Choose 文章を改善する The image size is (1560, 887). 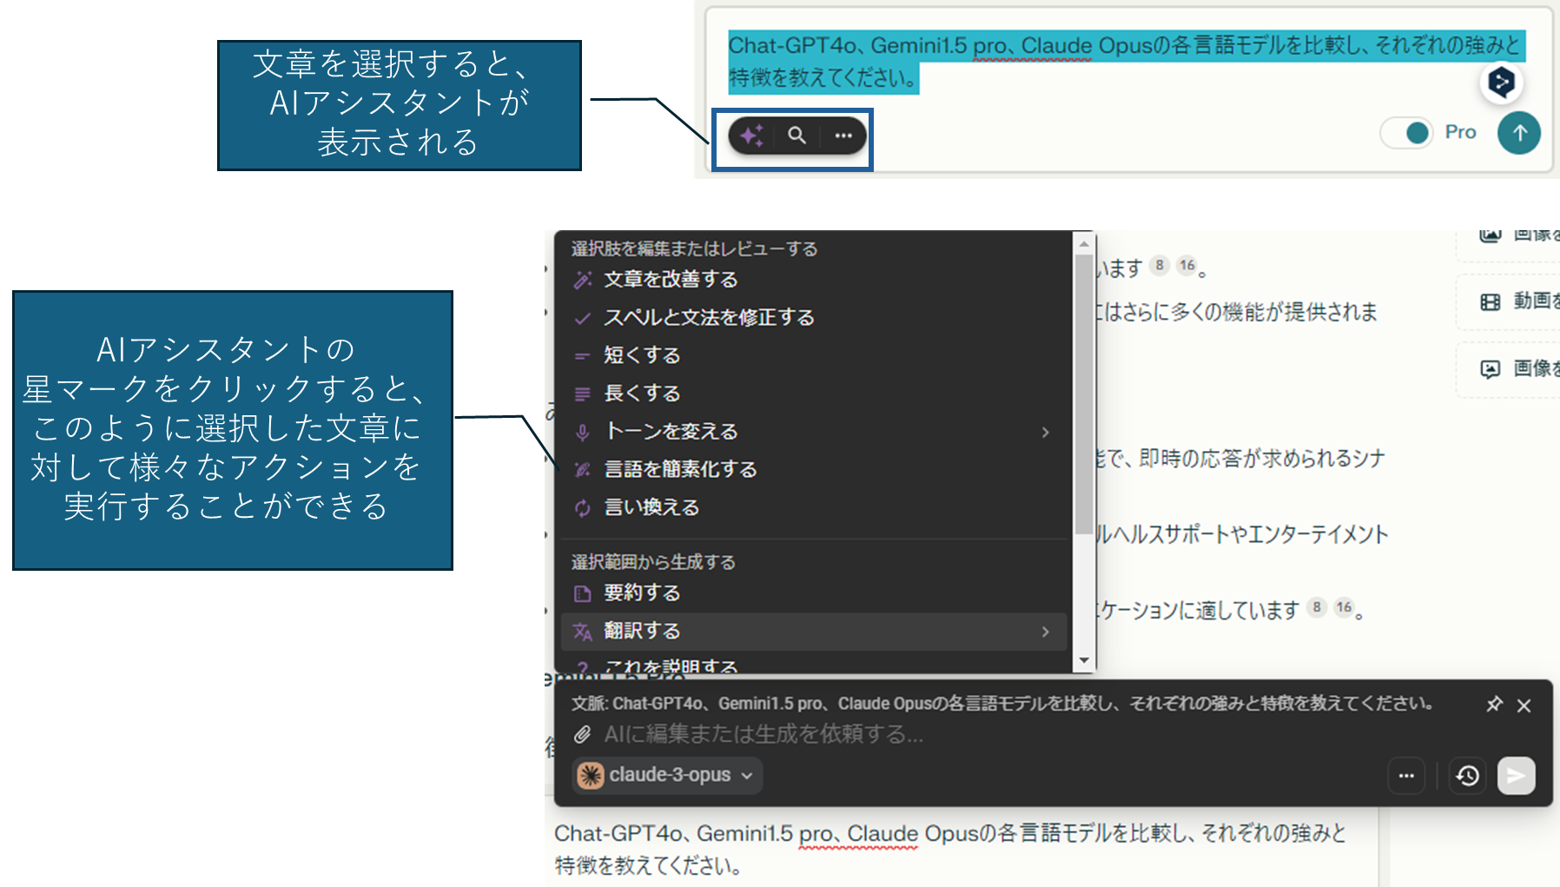[814, 280]
